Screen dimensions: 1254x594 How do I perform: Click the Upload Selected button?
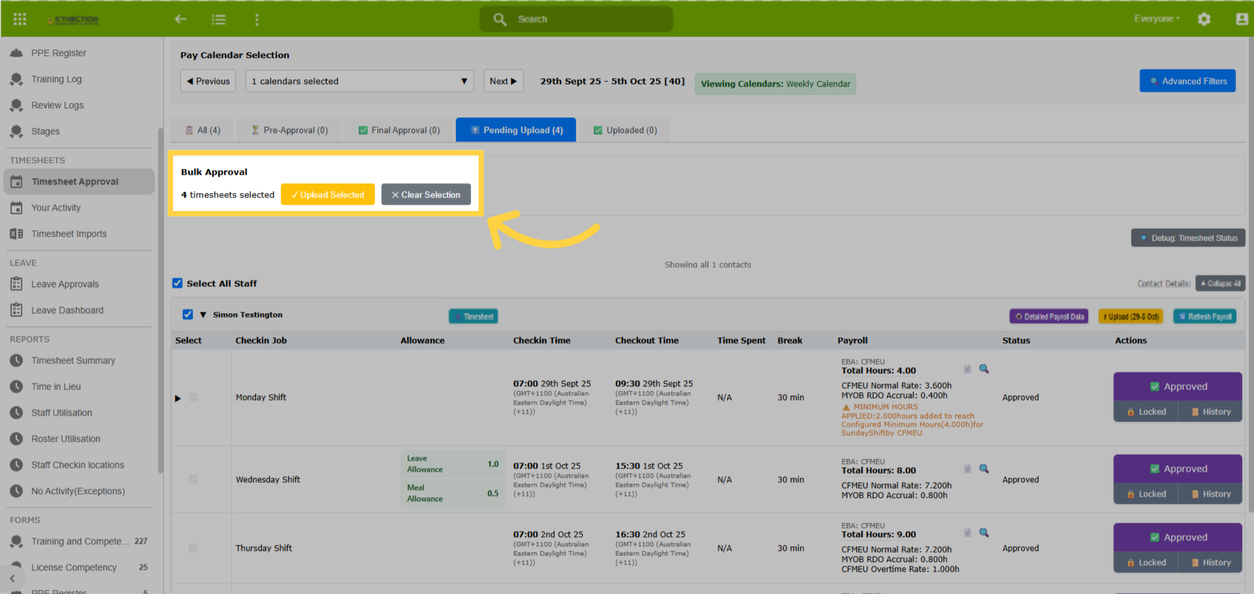[328, 195]
